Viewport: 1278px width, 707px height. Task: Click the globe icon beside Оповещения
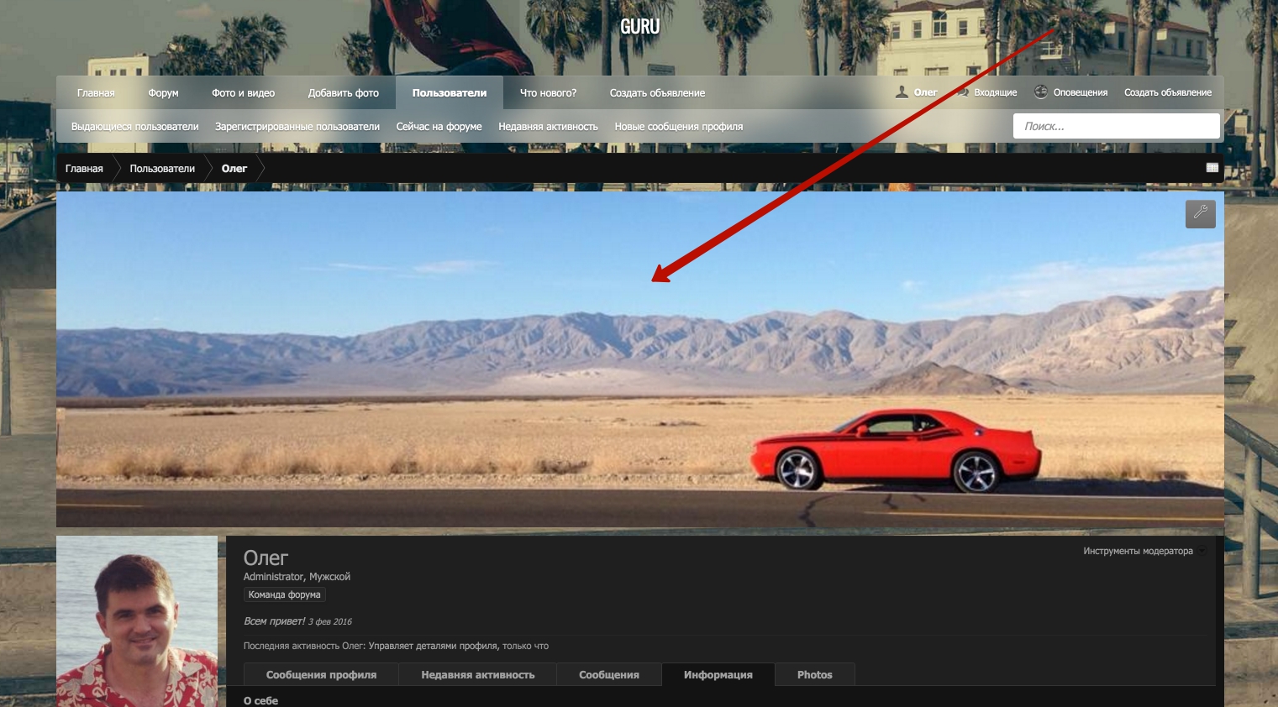1041,92
